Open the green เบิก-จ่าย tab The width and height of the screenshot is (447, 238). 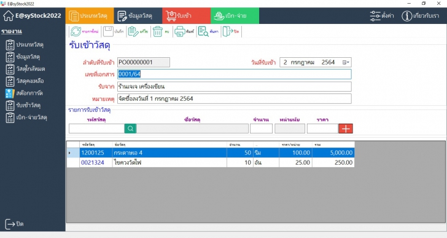click(x=235, y=16)
